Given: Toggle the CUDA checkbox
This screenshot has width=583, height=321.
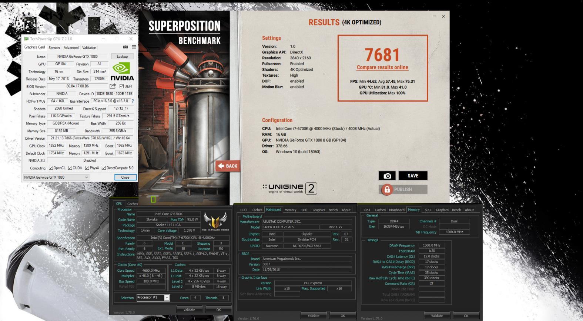Looking at the screenshot, I should tap(70, 168).
